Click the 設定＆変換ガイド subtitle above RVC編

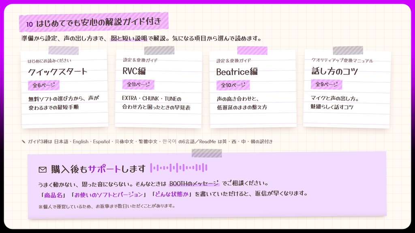140,60
